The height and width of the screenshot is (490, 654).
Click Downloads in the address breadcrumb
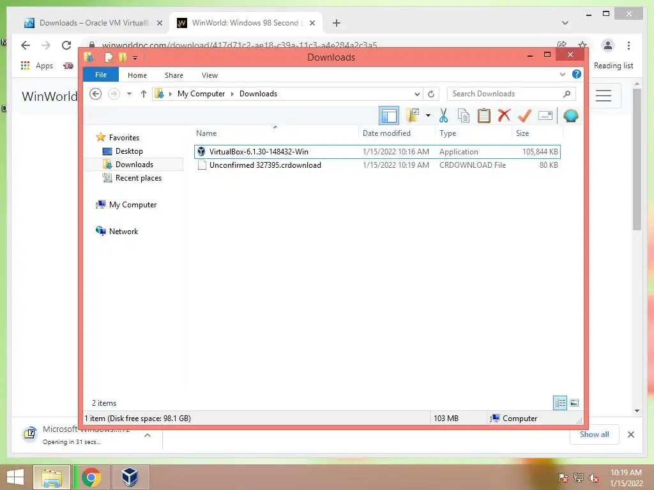[x=258, y=94]
